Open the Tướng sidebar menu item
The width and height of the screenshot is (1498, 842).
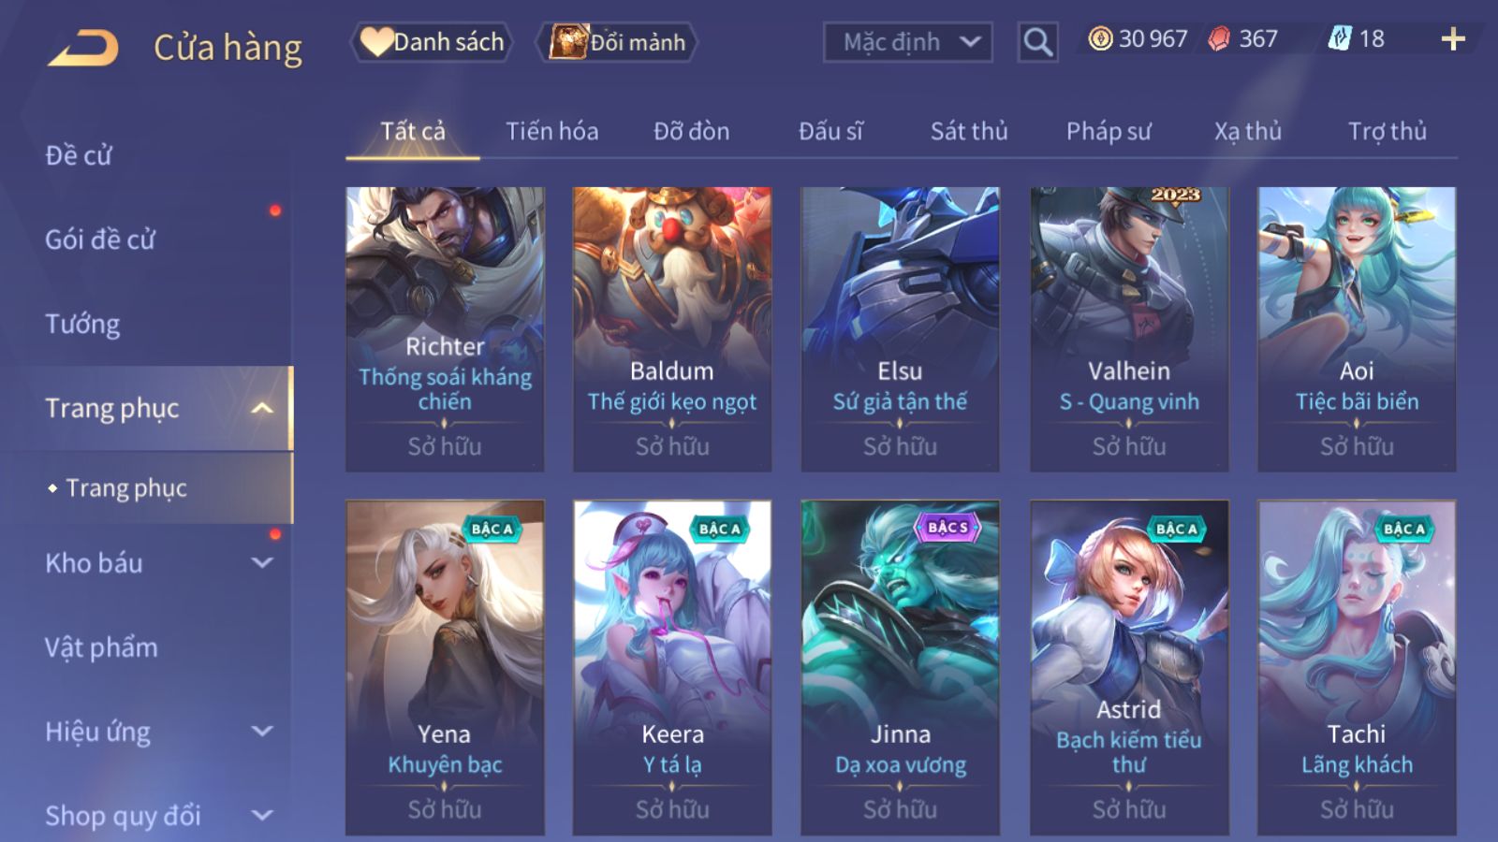tap(82, 324)
